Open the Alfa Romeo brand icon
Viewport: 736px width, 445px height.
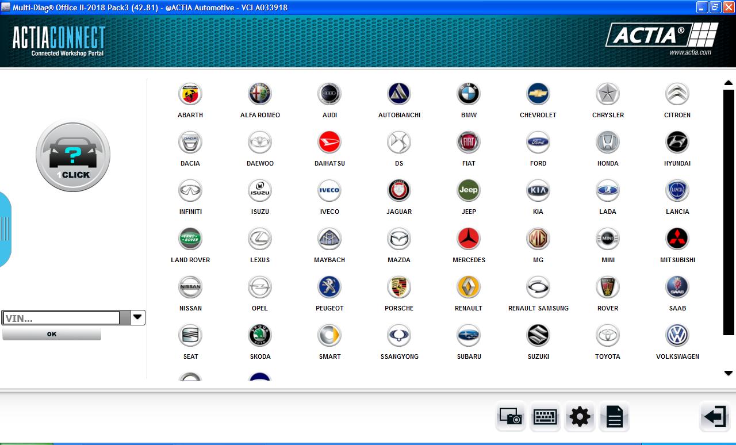coord(260,94)
